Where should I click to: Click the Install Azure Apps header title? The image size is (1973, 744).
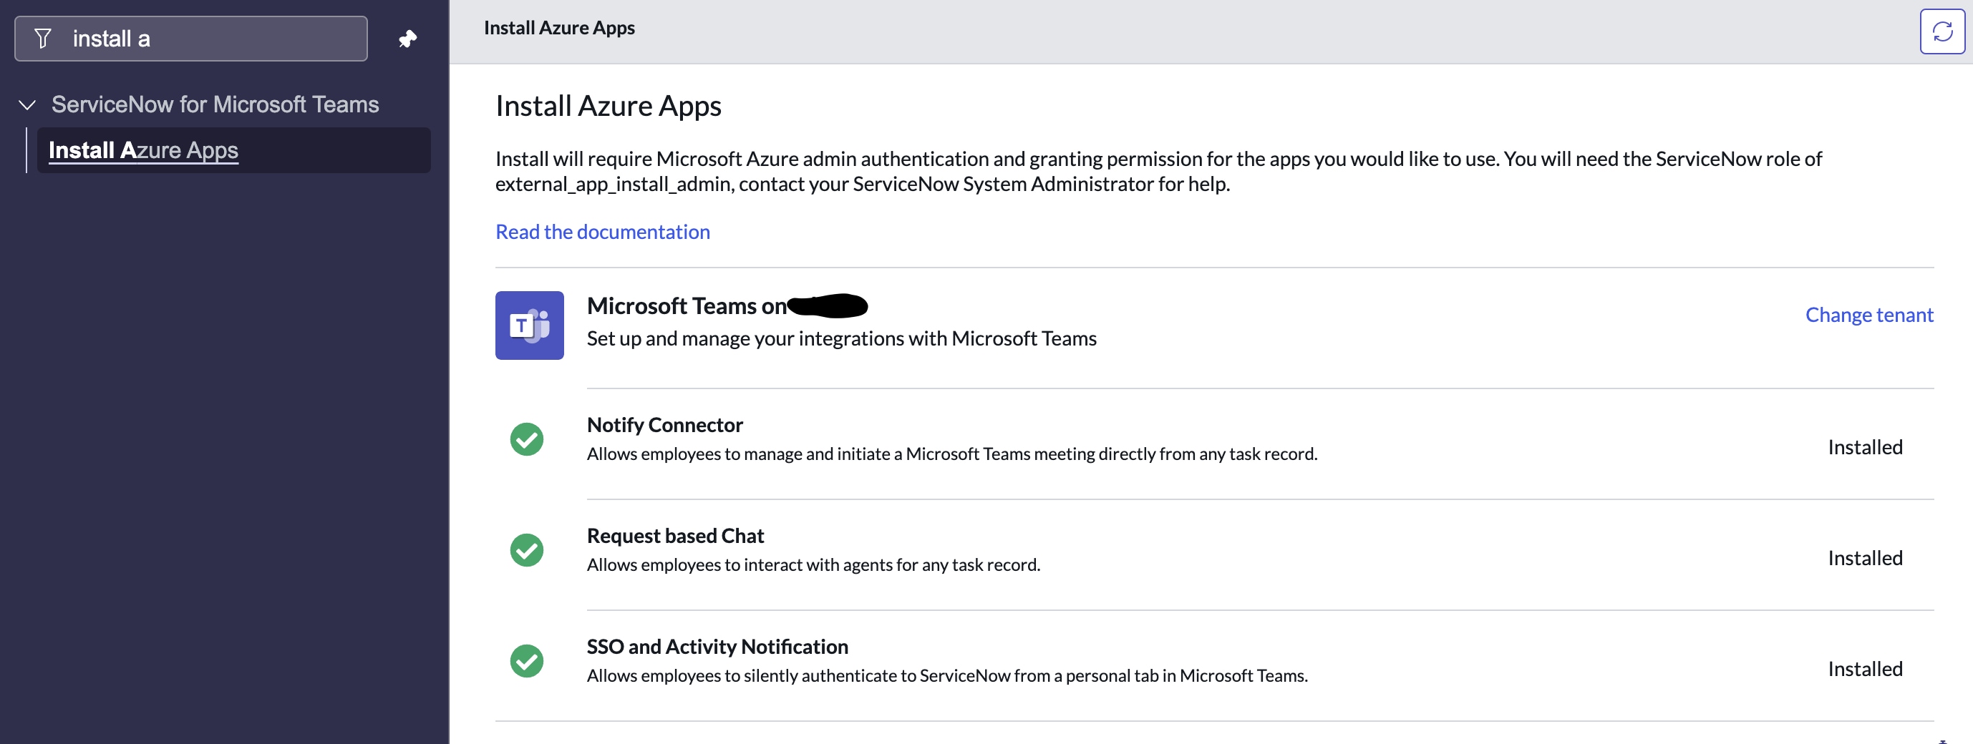[x=559, y=28]
